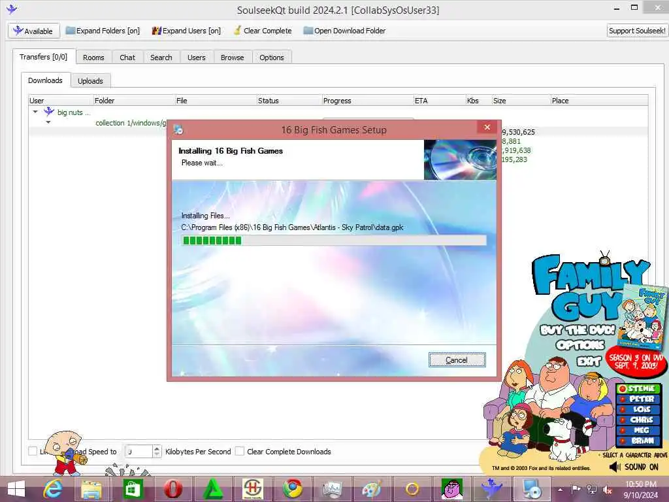The width and height of the screenshot is (669, 502).
Task: Click the size value 195,283
Action: click(514, 159)
